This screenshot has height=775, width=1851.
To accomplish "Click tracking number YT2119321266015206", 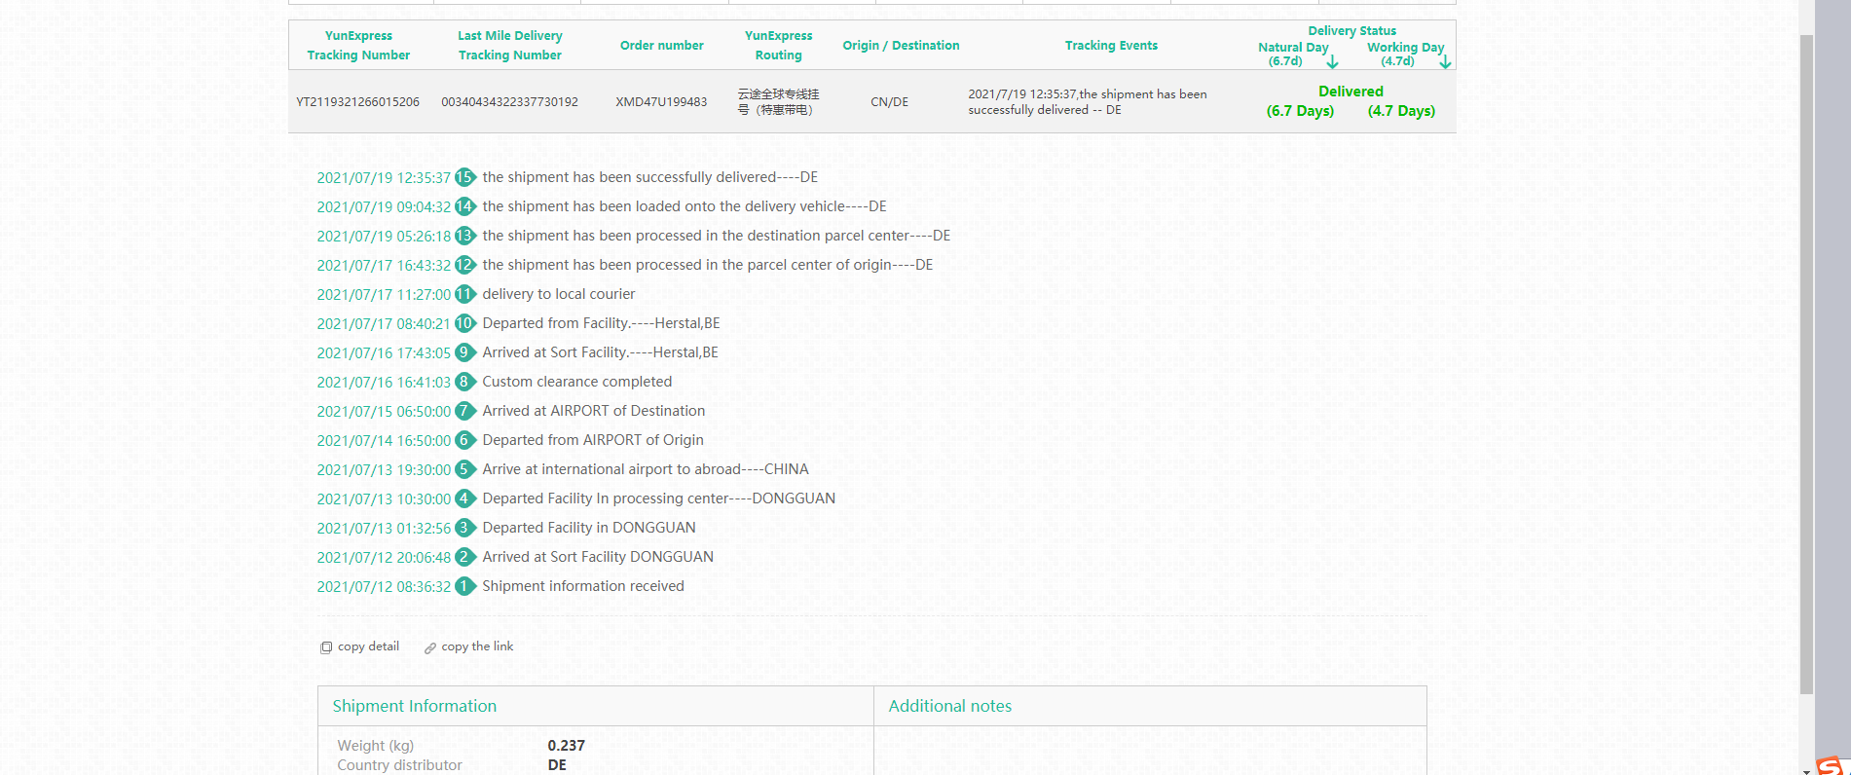I will (357, 102).
